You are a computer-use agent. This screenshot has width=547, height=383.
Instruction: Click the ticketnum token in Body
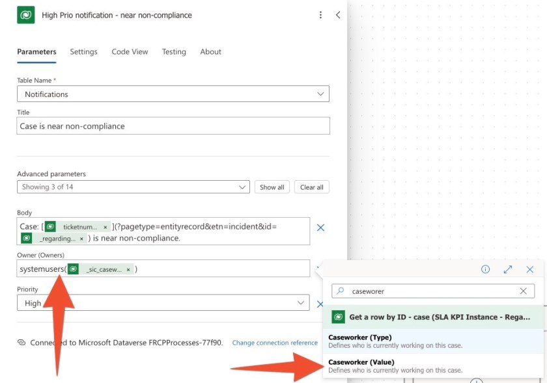77,227
